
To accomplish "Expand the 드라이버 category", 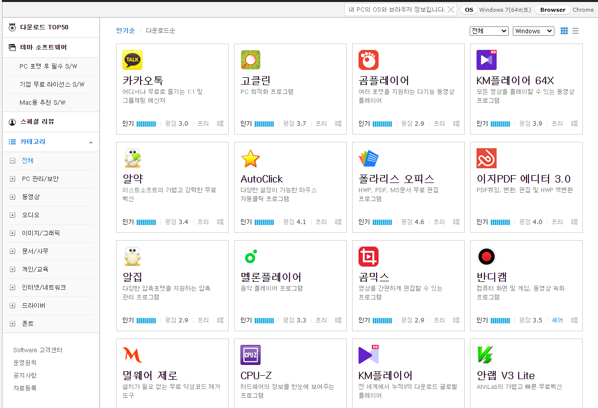I will pos(12,306).
